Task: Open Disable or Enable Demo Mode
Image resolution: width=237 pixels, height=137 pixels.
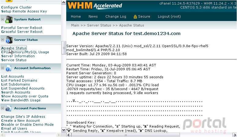Action: 27,125
